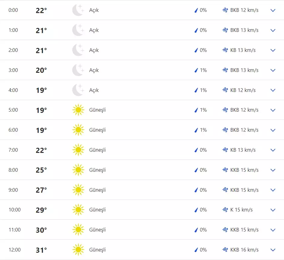Expand the 0:00 hourly forecast details
The width and height of the screenshot is (284, 260).
point(273,10)
